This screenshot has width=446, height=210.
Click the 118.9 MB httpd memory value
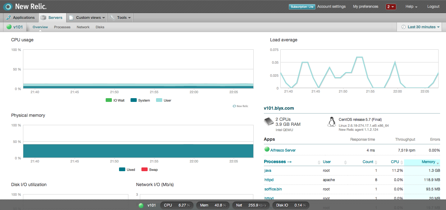point(431,180)
